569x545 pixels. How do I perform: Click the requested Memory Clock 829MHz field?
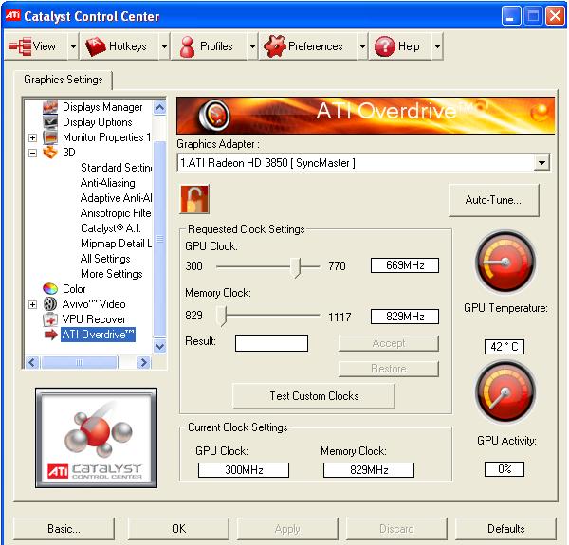pos(405,317)
